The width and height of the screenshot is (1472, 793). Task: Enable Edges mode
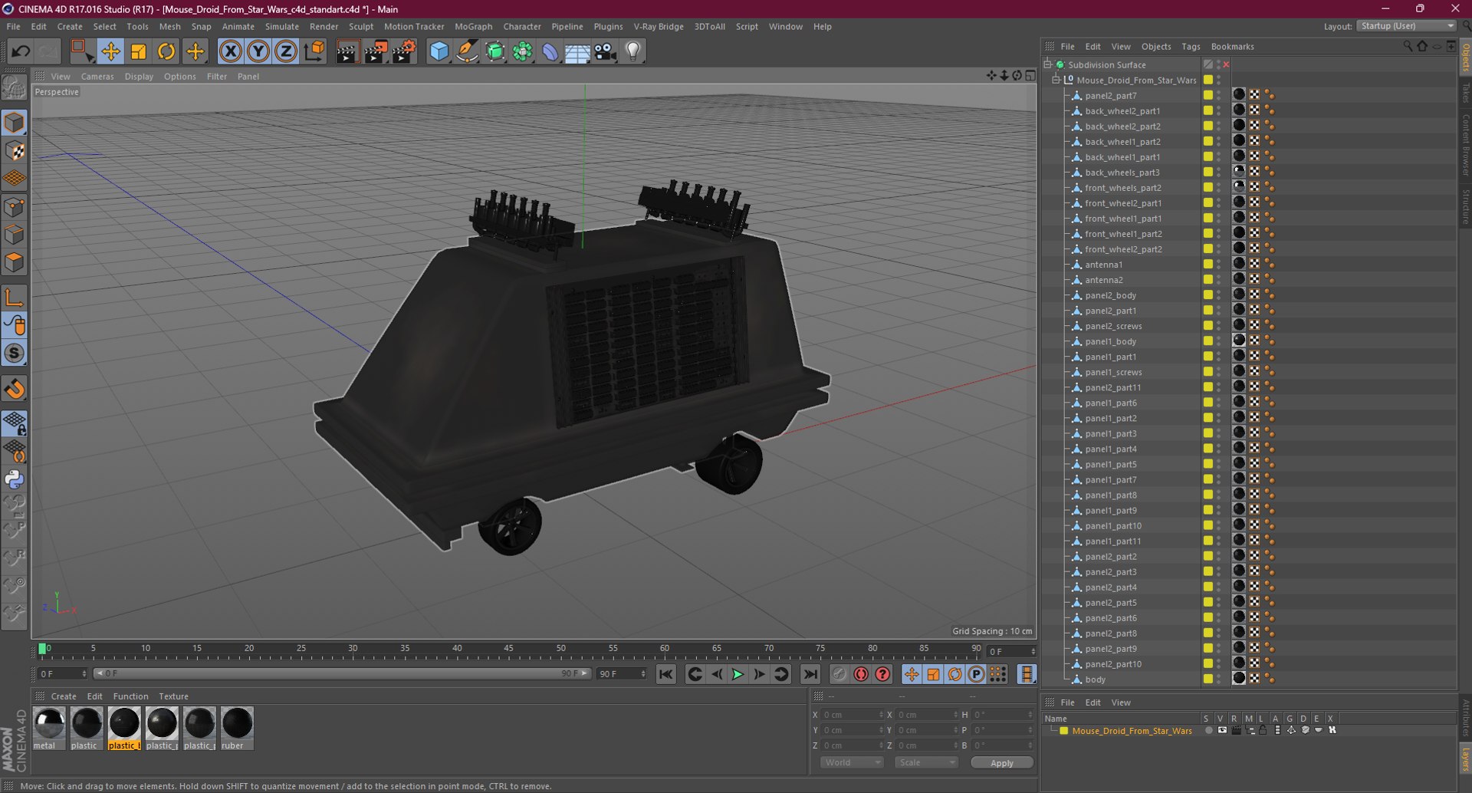point(15,235)
